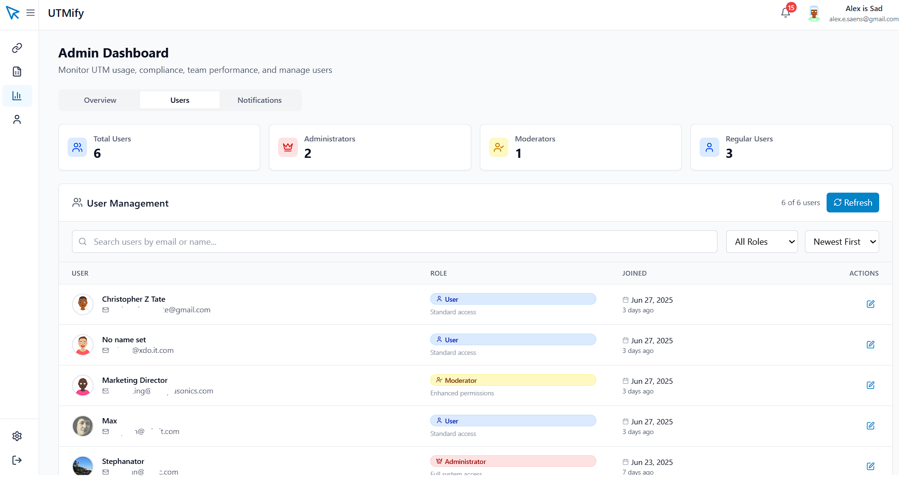Click the ROLE column header
This screenshot has width=899, height=477.
(x=438, y=273)
